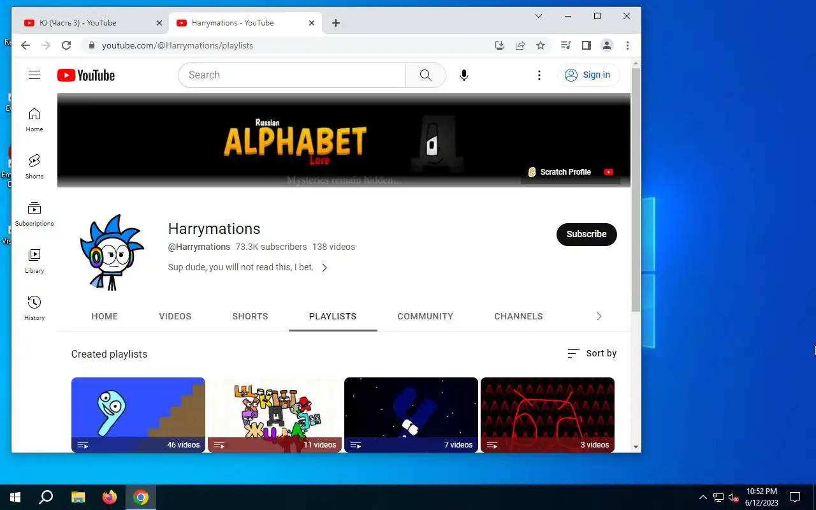Show hidden system tray icons
This screenshot has width=816, height=510.
click(703, 497)
